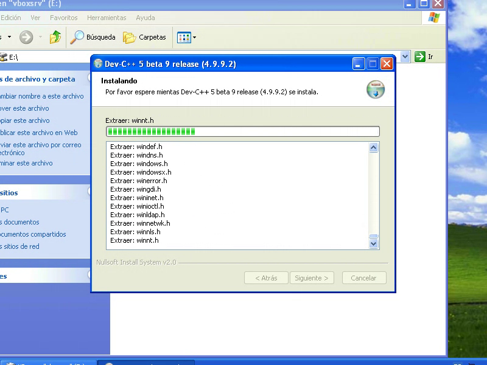
Task: Click publish this file on Web link
Action: coord(39,133)
